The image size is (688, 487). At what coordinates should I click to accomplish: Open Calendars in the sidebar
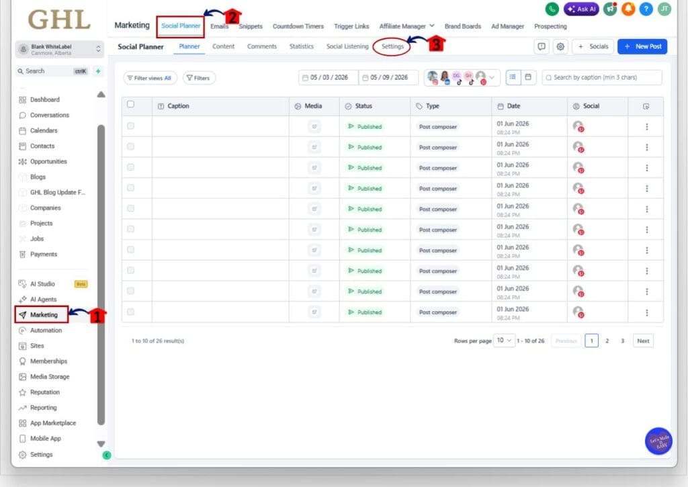coord(44,130)
